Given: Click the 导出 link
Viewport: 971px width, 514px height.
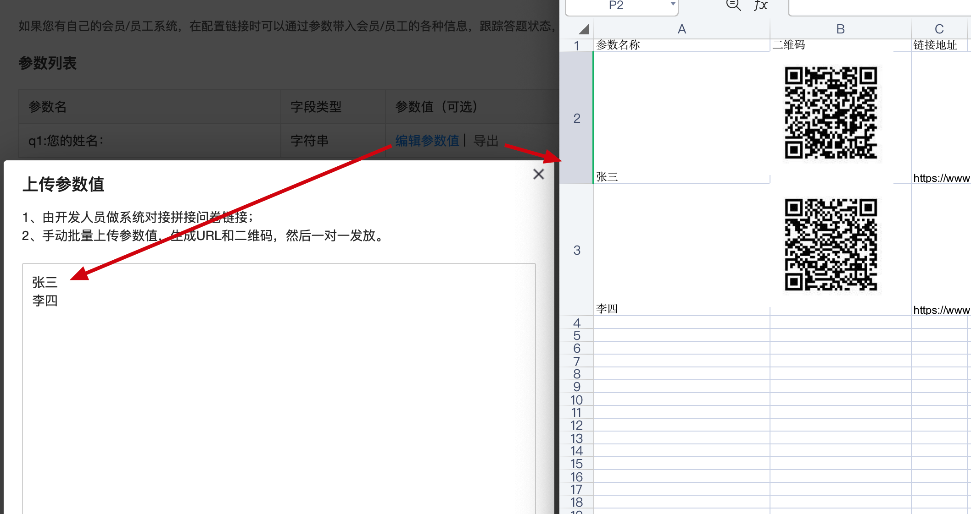Looking at the screenshot, I should tap(486, 141).
